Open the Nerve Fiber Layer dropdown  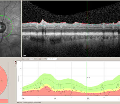click(x=52, y=59)
